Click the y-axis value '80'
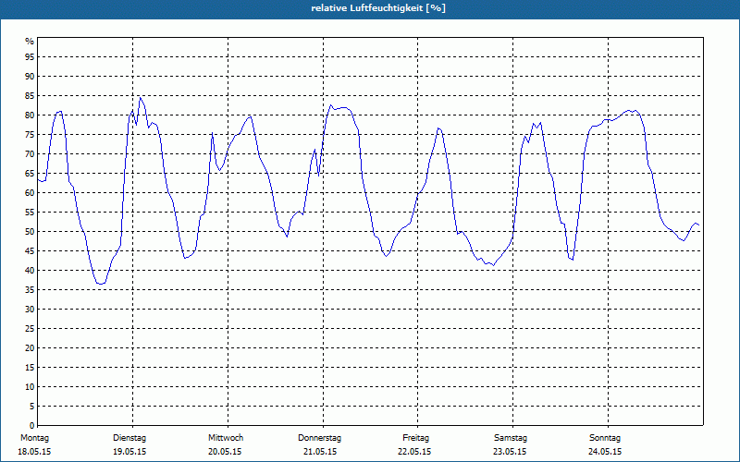The image size is (740, 462). (30, 115)
